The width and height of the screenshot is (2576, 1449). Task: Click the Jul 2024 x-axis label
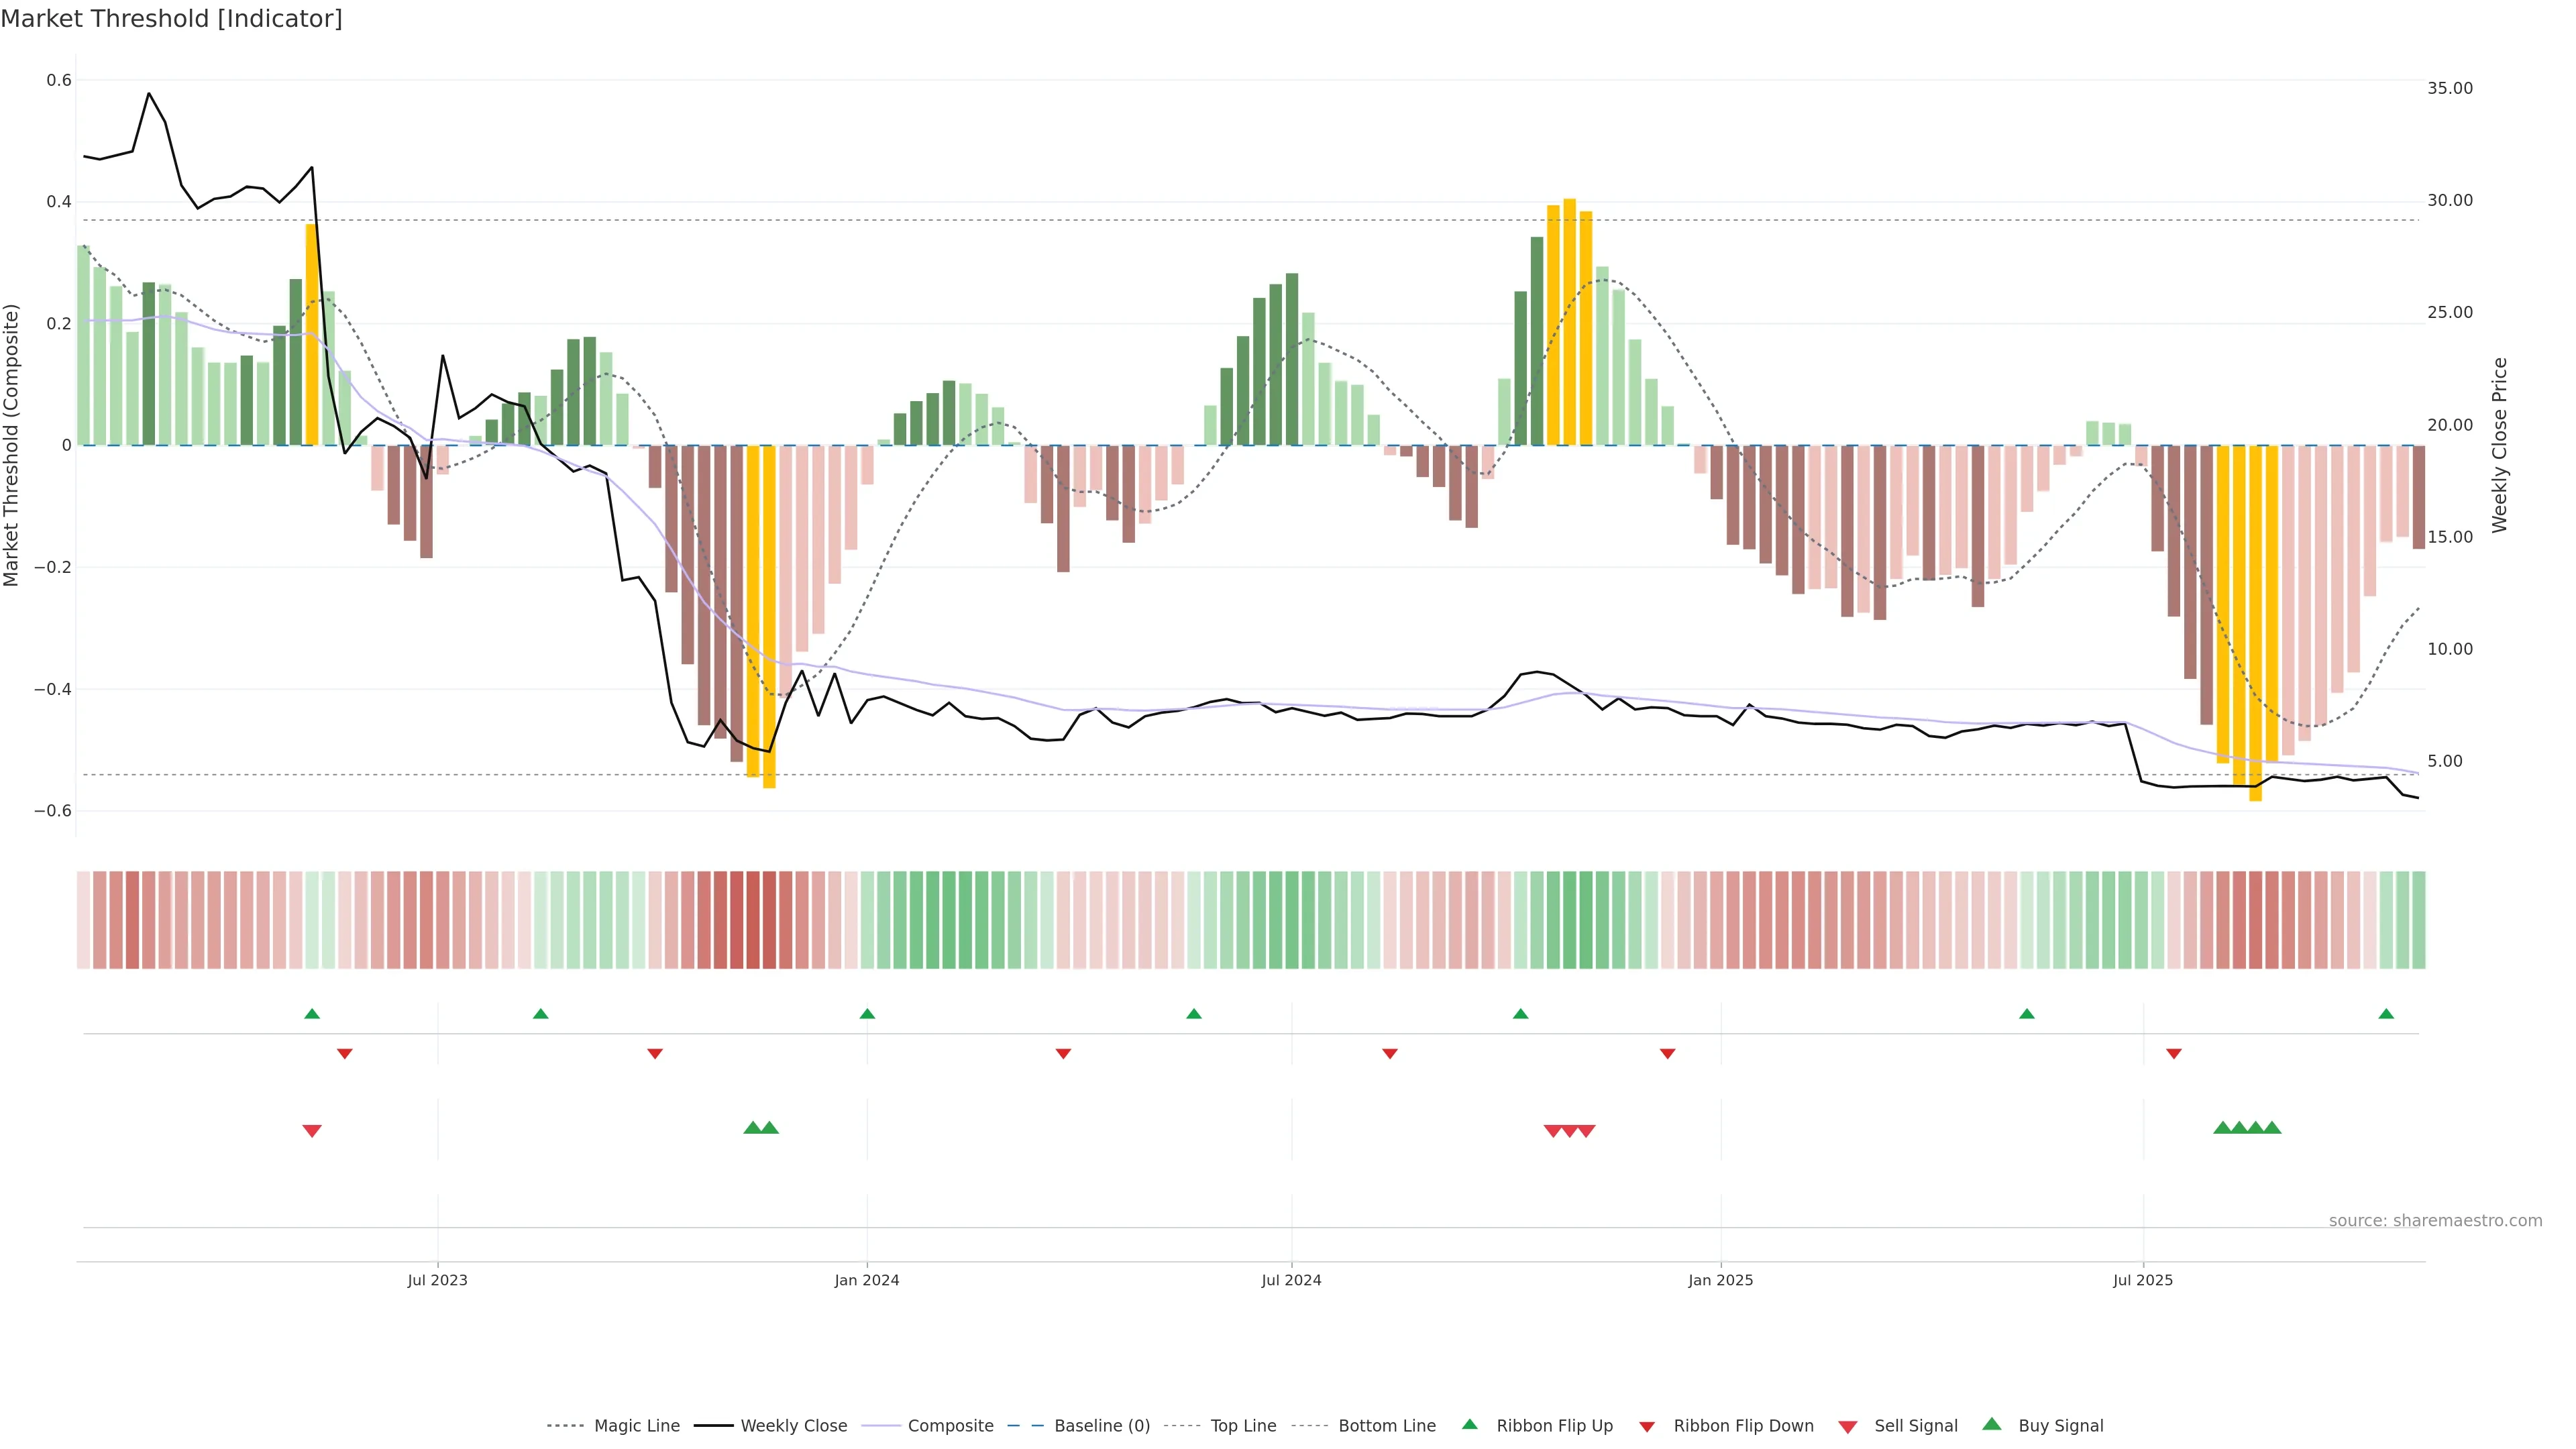click(x=1291, y=1280)
